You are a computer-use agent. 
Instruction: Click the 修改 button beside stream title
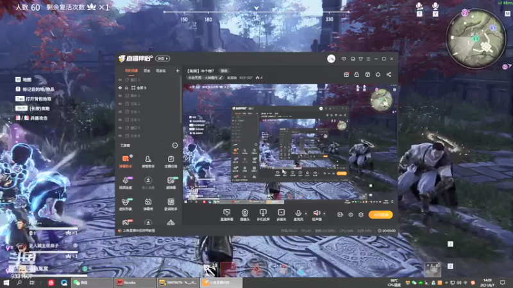pyautogui.click(x=224, y=71)
